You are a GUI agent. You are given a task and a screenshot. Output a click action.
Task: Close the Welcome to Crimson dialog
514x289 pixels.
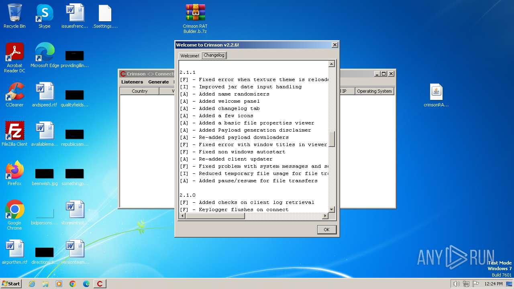pos(335,45)
